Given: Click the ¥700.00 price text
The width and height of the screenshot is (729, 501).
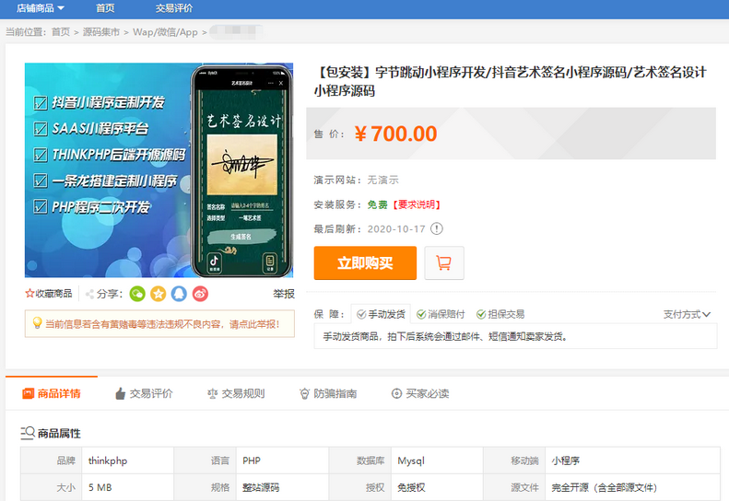Looking at the screenshot, I should pyautogui.click(x=395, y=134).
